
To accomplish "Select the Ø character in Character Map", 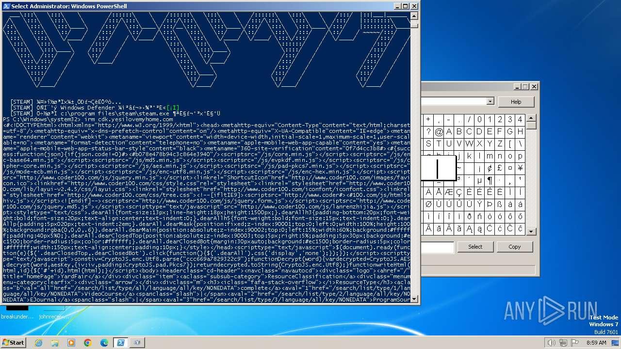I will point(428,205).
